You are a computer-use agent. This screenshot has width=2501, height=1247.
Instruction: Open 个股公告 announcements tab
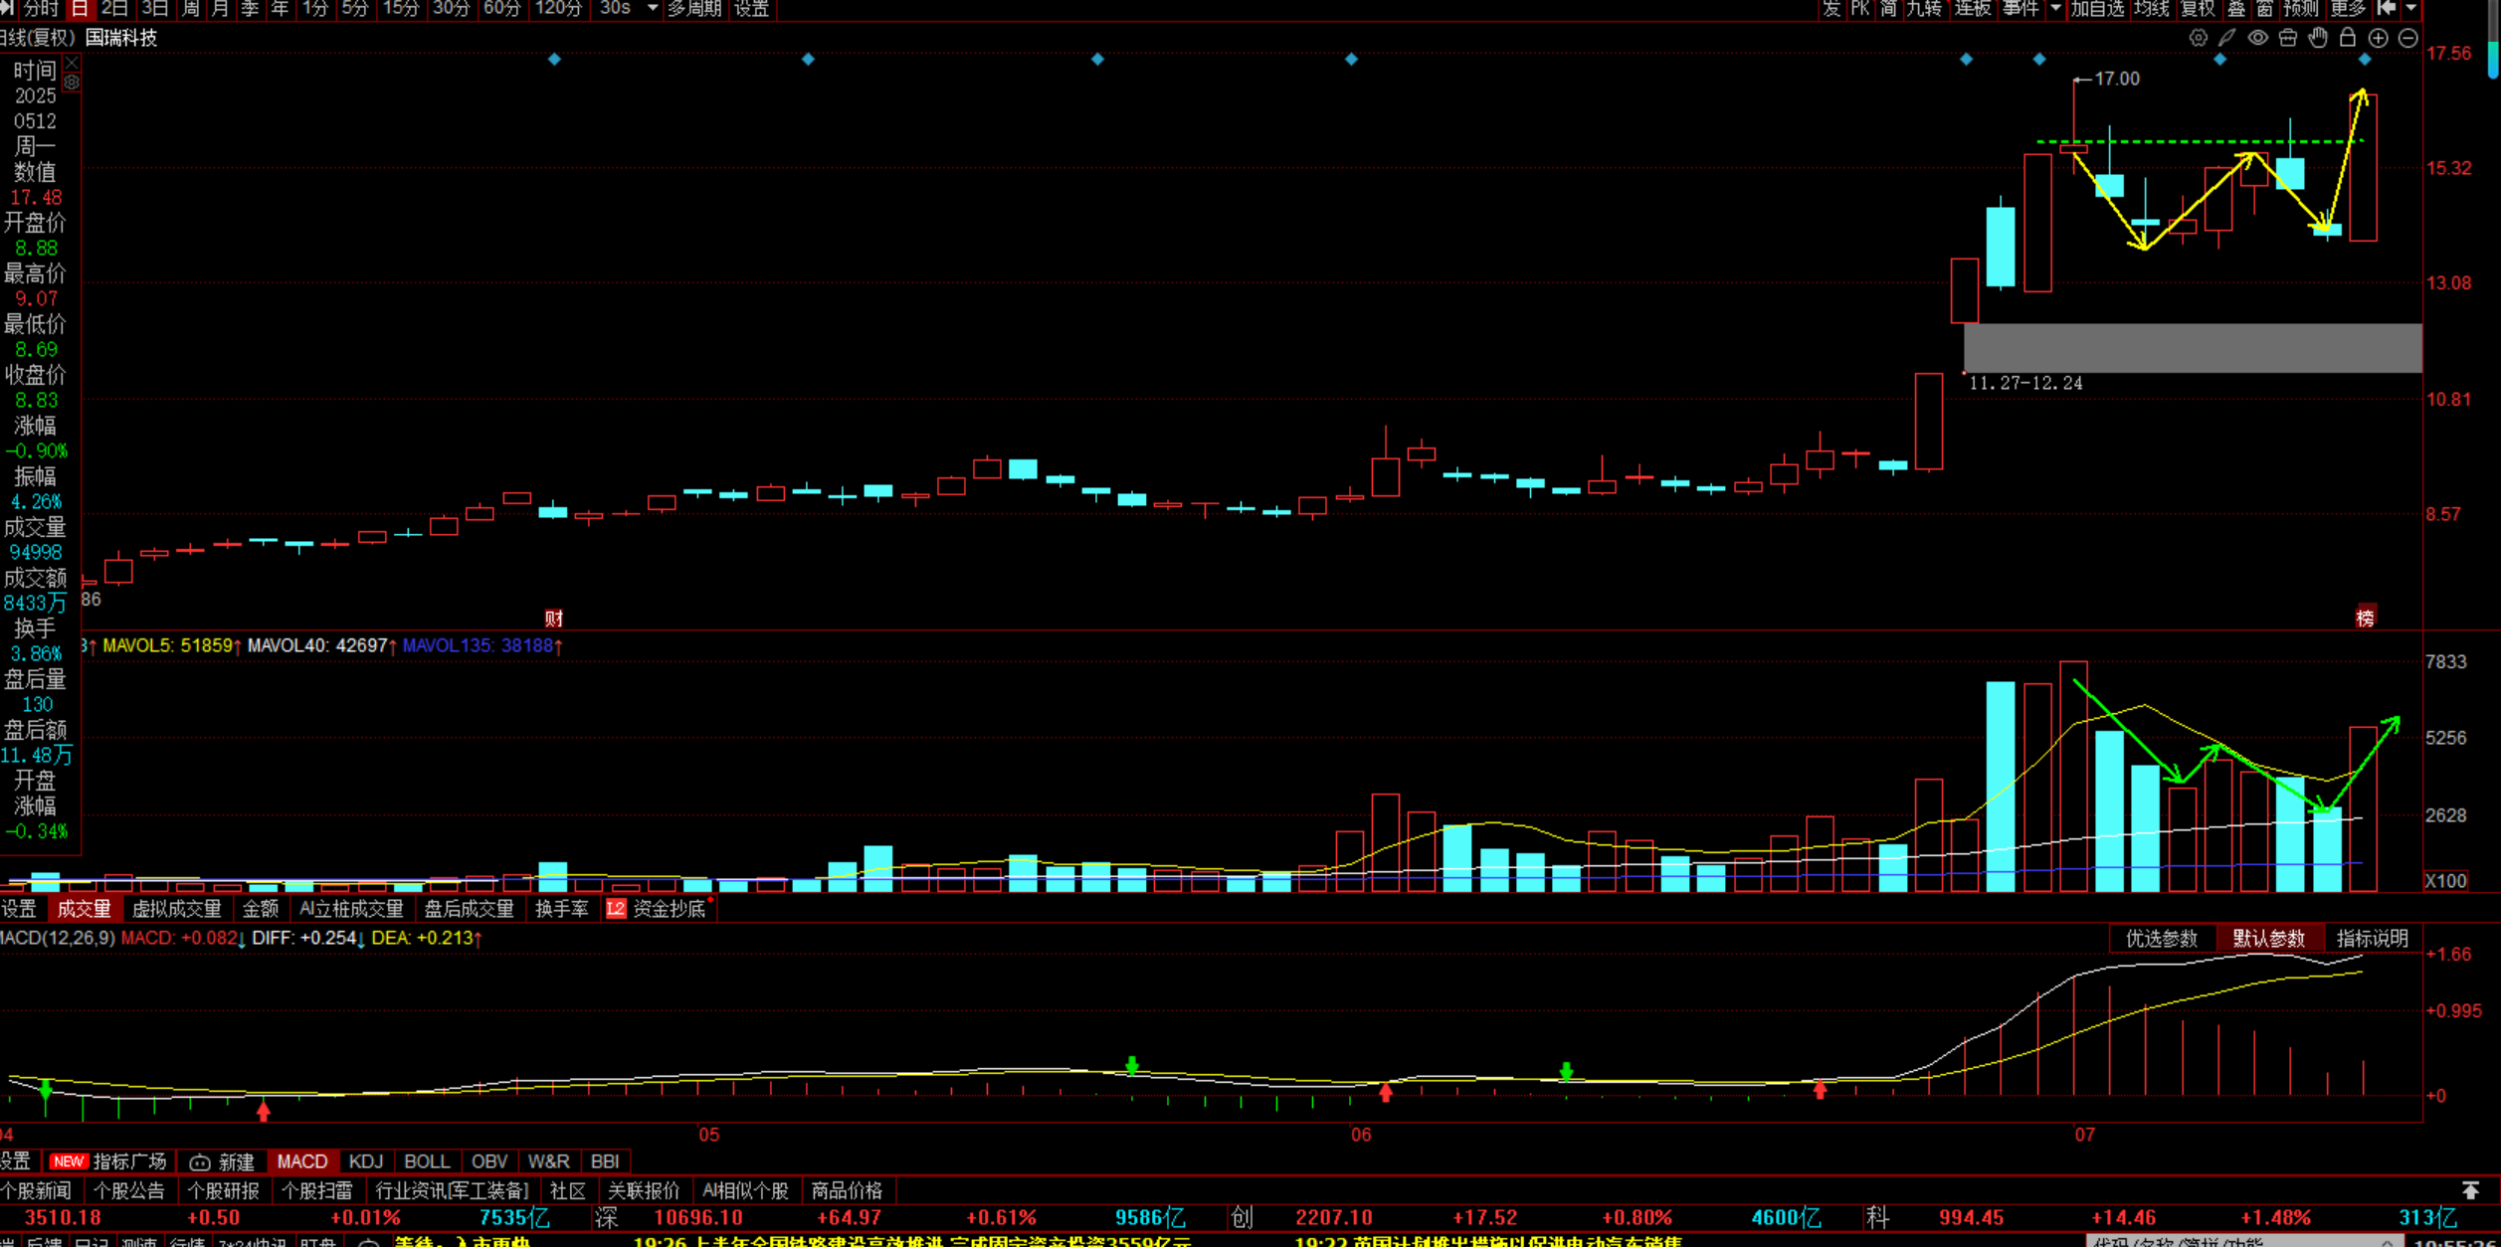click(x=128, y=1190)
